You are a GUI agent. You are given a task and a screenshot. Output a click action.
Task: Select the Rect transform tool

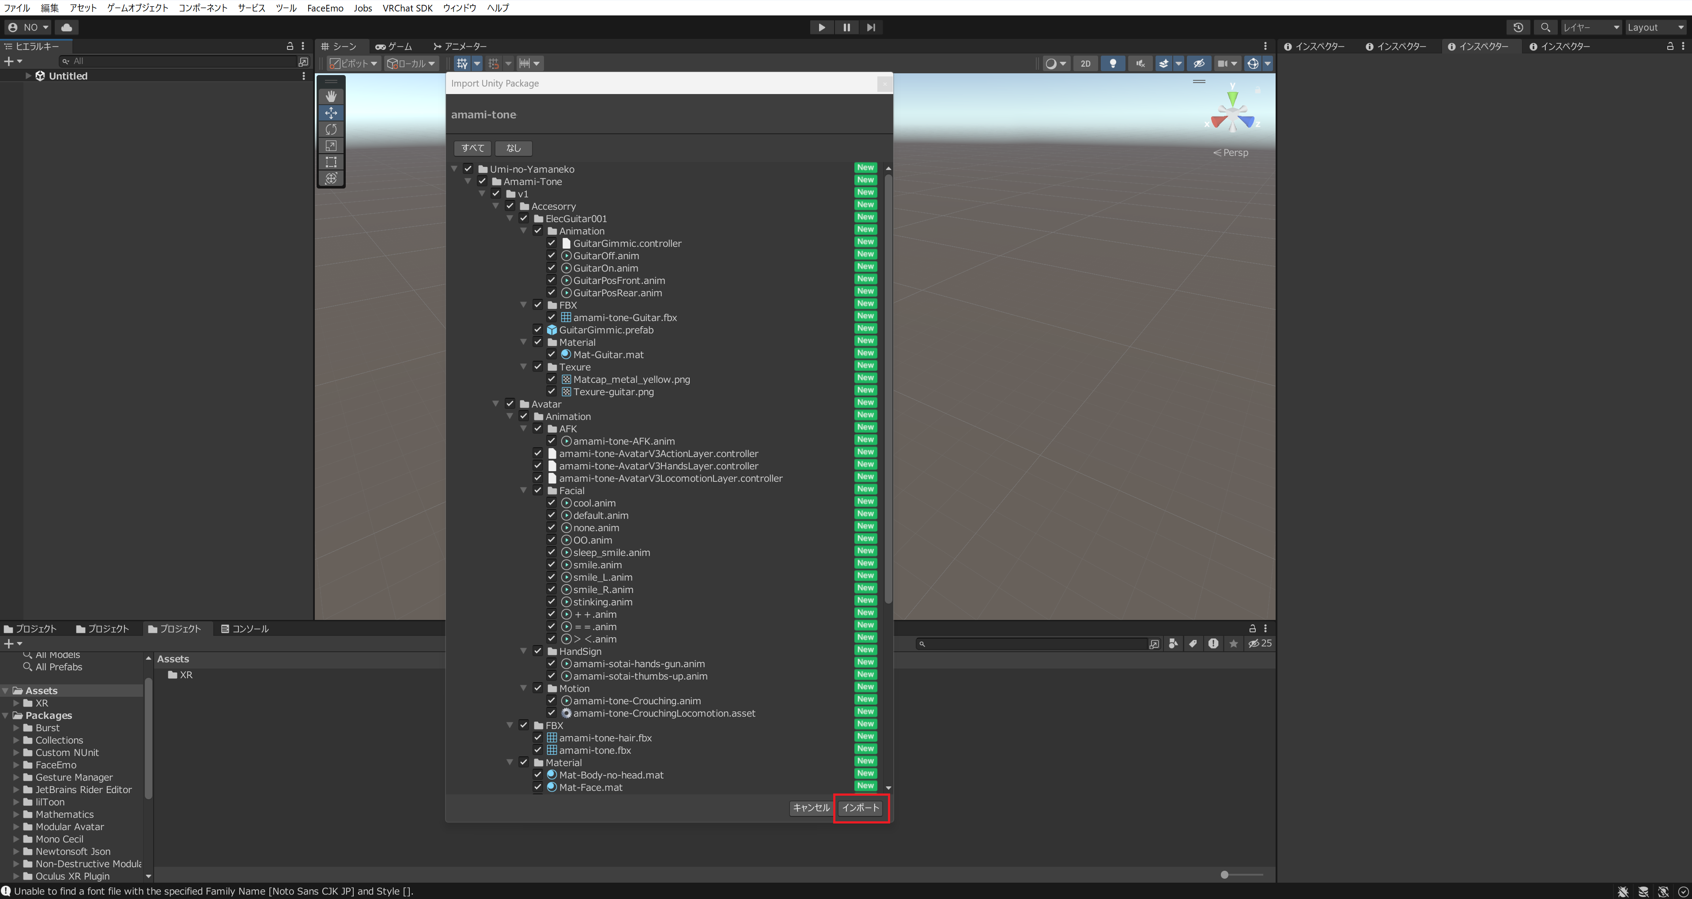tap(331, 162)
